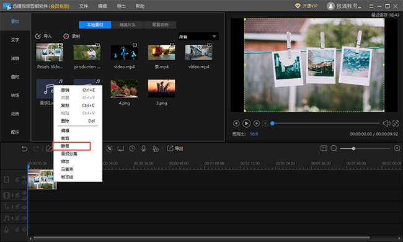
Task: Open the duration clock tool
Action: [132, 149]
